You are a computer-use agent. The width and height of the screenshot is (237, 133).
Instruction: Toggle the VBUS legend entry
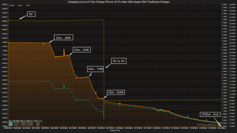[13, 5]
